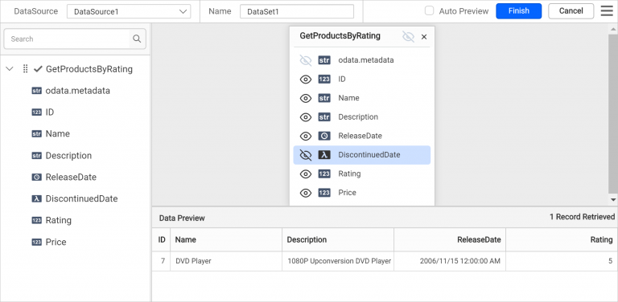This screenshot has width=618, height=302.
Task: Click the 1 Record Retrieved text
Action: click(582, 217)
